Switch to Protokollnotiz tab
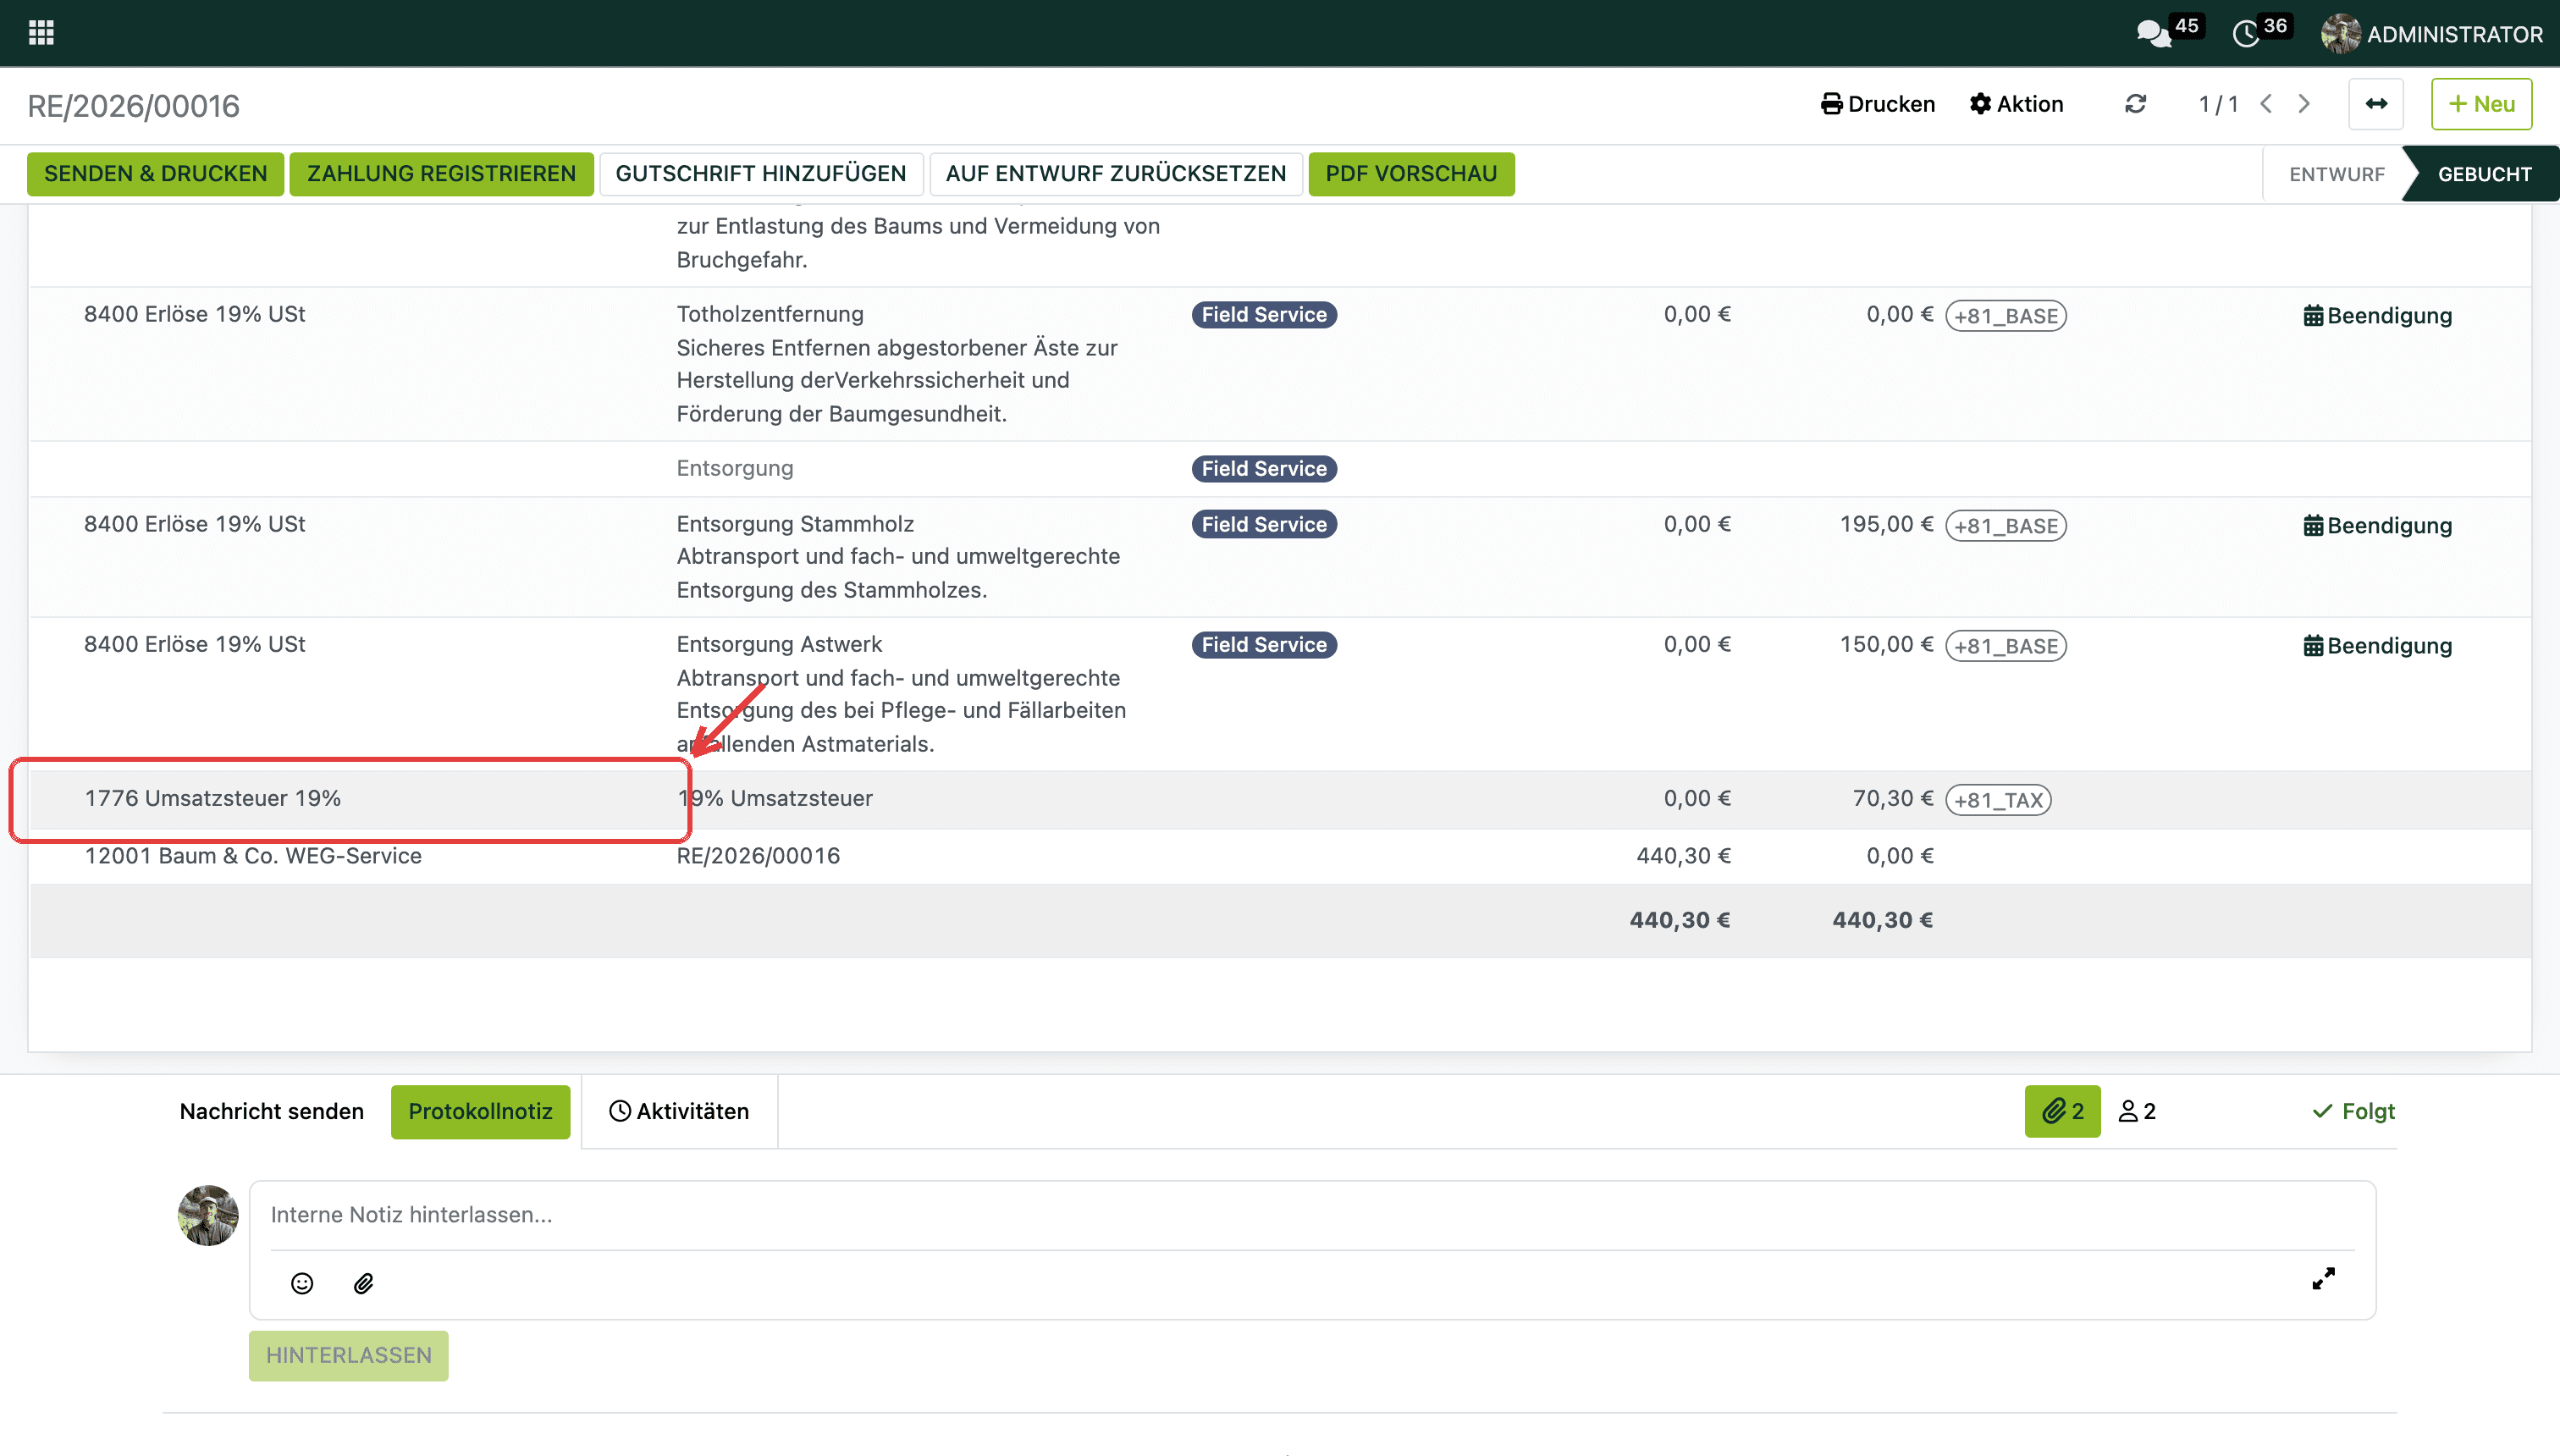This screenshot has height=1456, width=2560. point(480,1112)
